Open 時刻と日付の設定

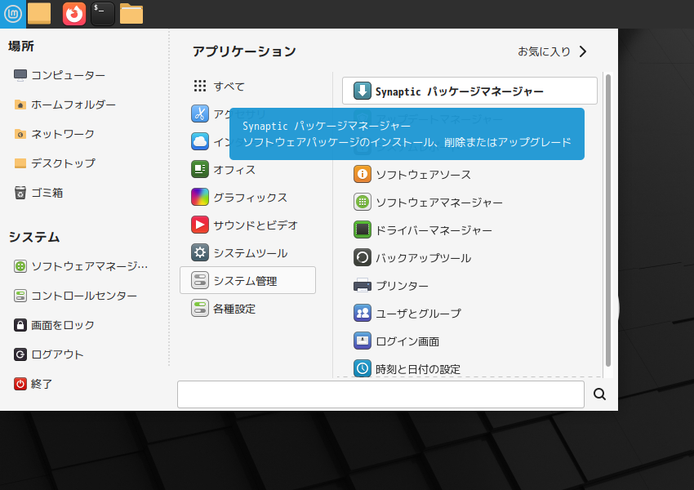419,368
